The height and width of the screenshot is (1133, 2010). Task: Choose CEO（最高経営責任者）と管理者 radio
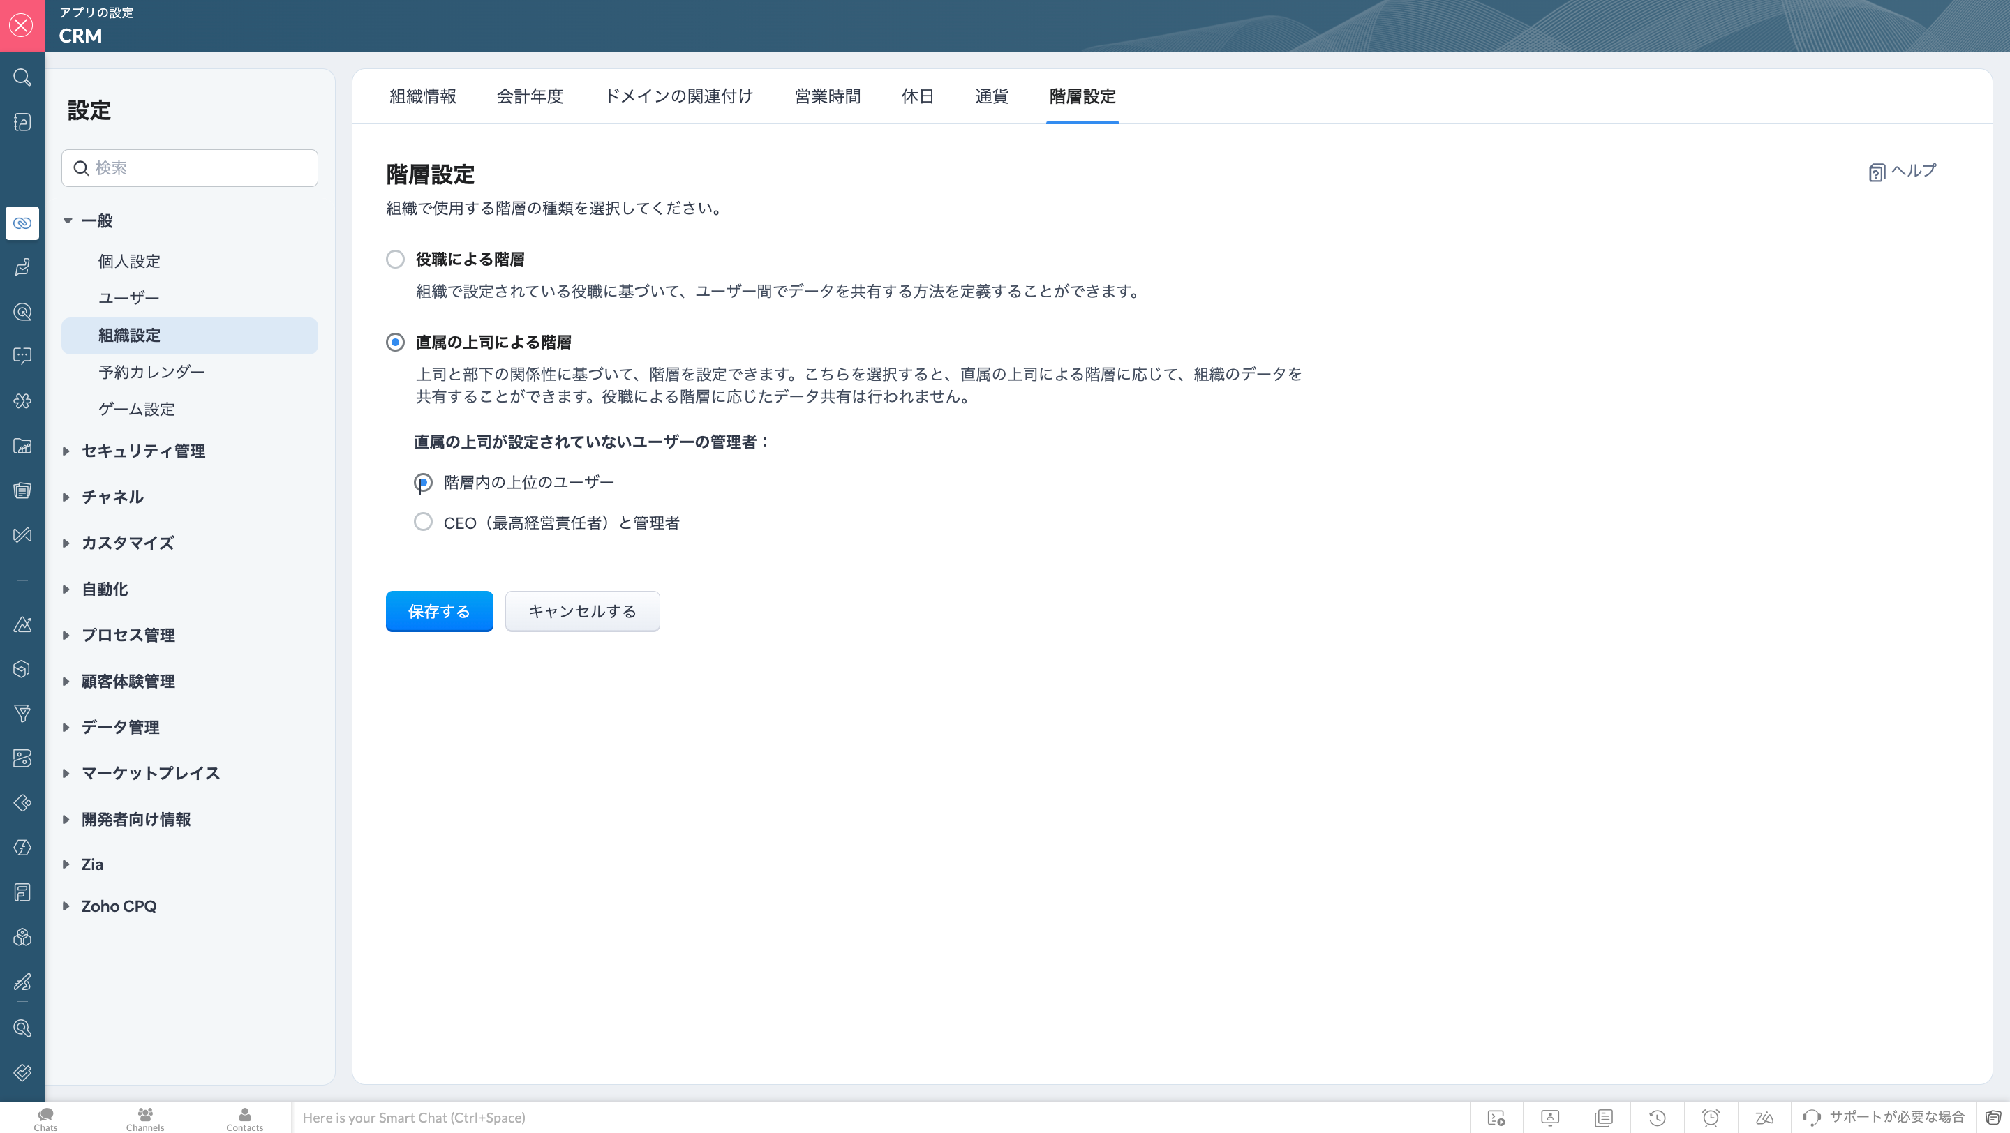tap(423, 522)
